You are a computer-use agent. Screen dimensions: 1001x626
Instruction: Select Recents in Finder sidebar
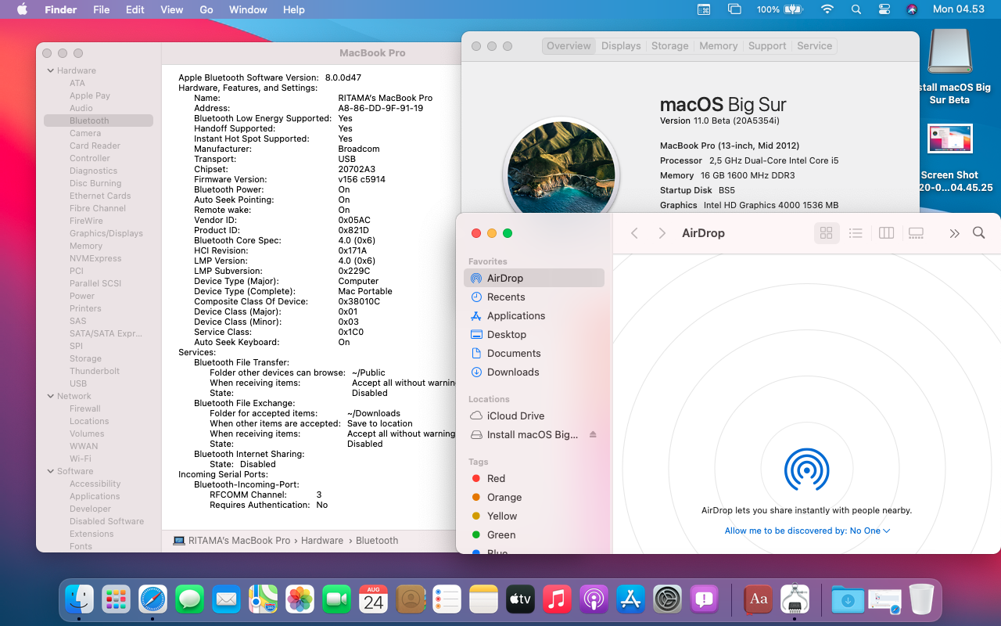click(x=534, y=297)
